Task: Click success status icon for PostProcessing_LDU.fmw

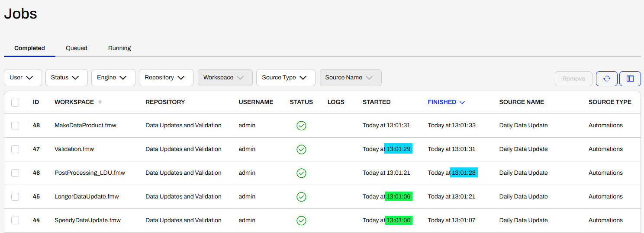Action: pyautogui.click(x=301, y=173)
